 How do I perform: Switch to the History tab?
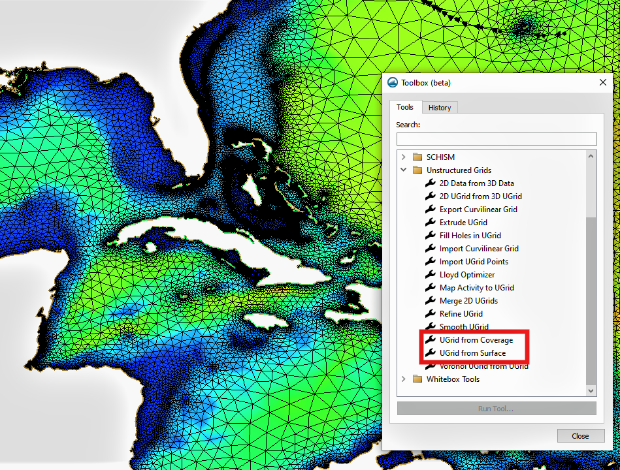(440, 107)
